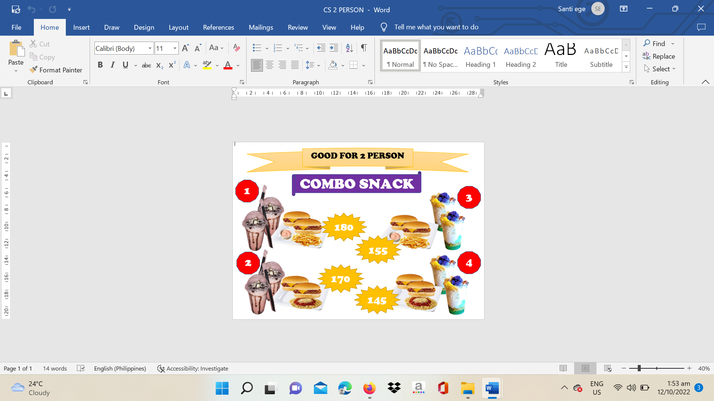Click the Clear All Formatting icon
Screen dimensions: 714x401
237,48
